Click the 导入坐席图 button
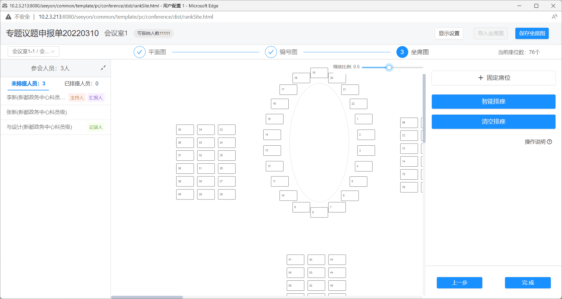The width and height of the screenshot is (562, 299). pyautogui.click(x=491, y=33)
